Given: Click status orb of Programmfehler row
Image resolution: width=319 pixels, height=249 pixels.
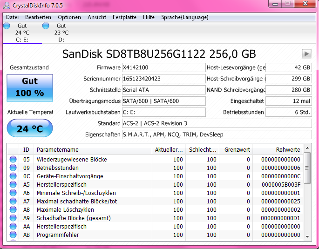Looking at the screenshot, I should pyautogui.click(x=13, y=235).
